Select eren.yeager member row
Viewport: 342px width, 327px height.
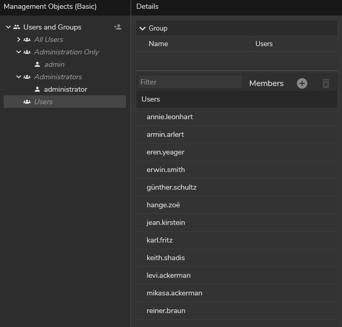(x=165, y=152)
